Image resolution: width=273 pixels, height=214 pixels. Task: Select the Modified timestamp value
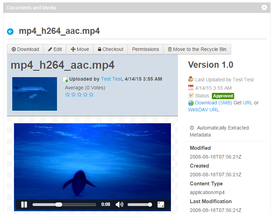pyautogui.click(x=216, y=157)
